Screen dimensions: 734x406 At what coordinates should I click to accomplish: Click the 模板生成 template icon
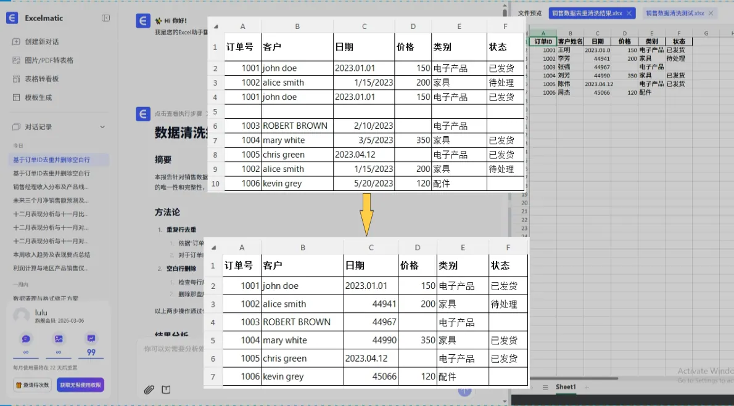16,97
